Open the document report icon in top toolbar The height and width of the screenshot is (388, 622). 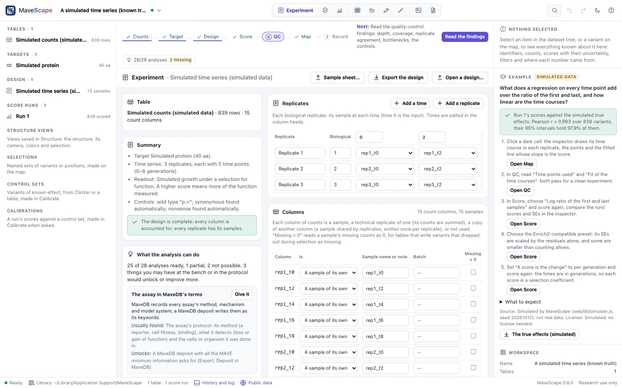[x=433, y=10]
